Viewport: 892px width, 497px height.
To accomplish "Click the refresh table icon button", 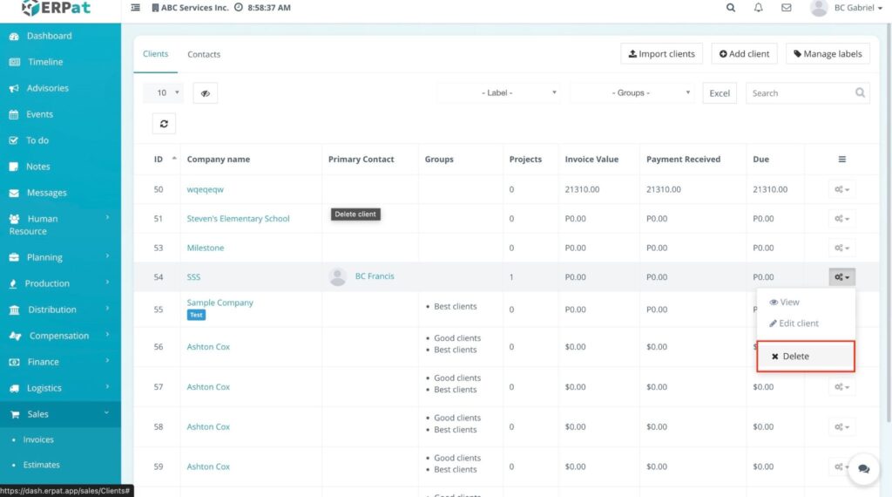I will [164, 124].
